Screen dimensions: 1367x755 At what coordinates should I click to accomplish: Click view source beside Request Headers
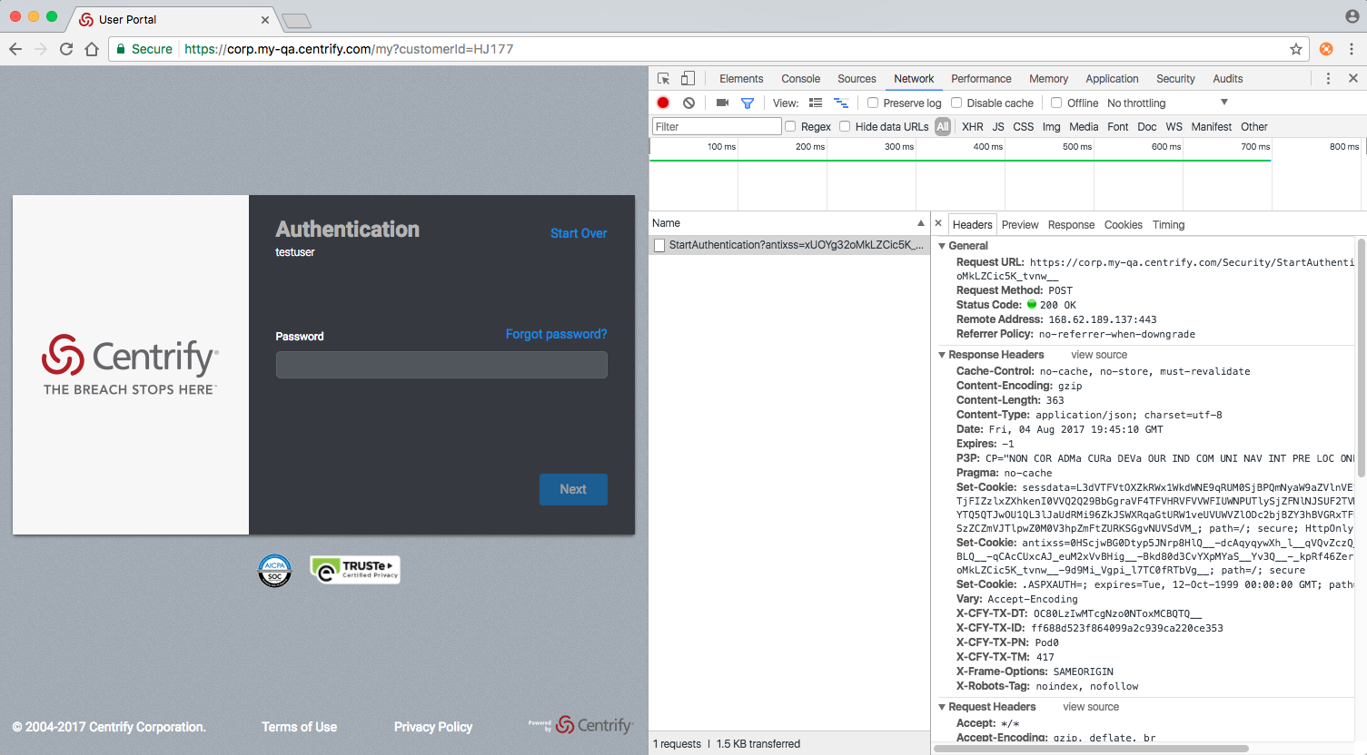coord(1091,707)
